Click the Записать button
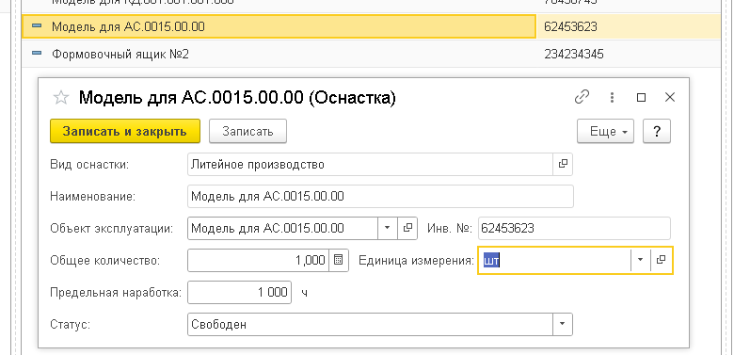This screenshot has width=750, height=355. [x=247, y=131]
